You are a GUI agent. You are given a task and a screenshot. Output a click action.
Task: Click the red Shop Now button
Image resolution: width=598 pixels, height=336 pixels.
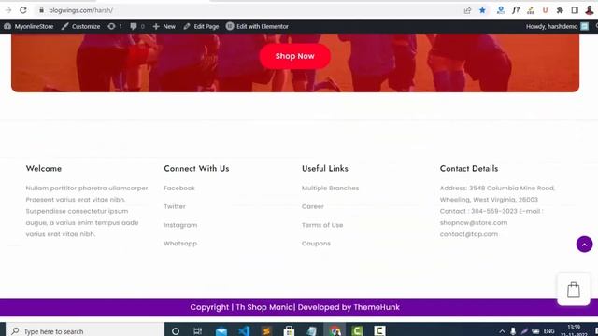(295, 56)
